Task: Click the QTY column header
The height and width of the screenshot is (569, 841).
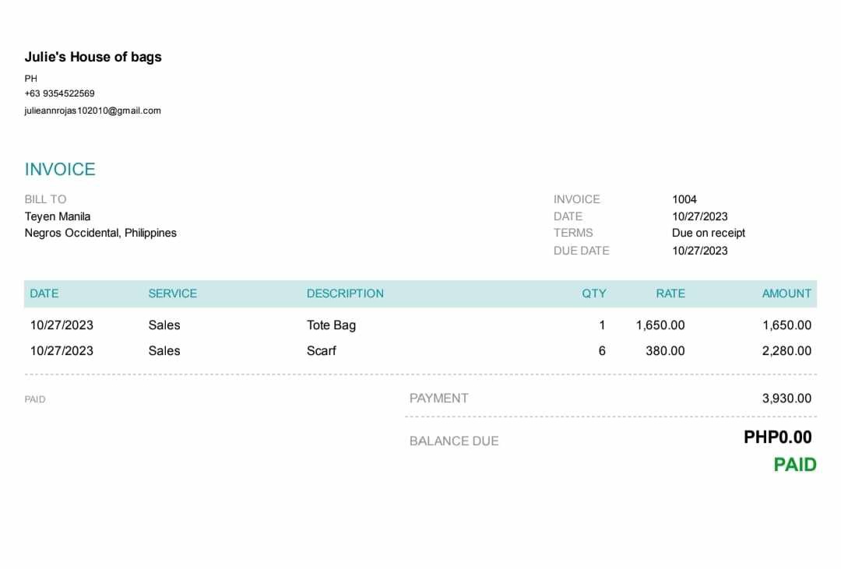Action: pos(593,293)
